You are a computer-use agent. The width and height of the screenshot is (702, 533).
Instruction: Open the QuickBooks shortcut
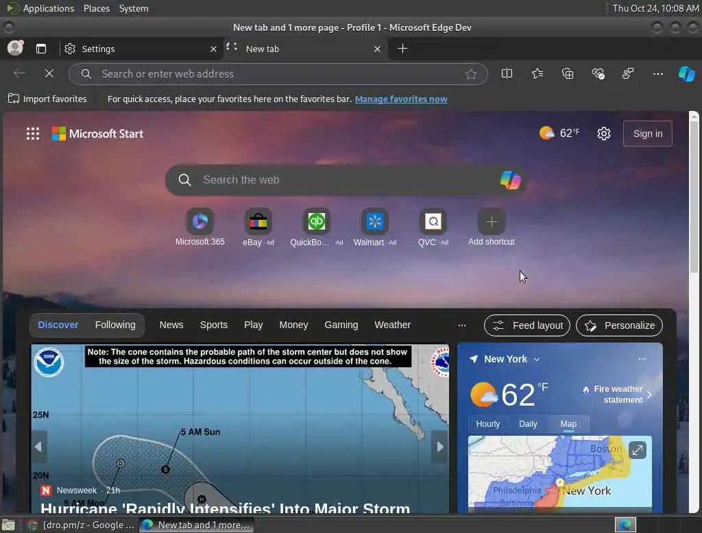click(x=317, y=227)
